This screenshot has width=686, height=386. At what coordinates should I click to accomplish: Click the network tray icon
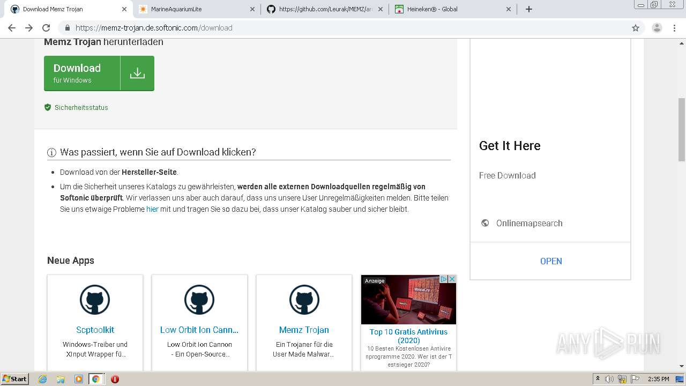click(622, 379)
